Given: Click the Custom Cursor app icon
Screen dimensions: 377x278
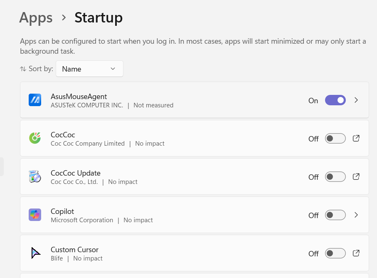Looking at the screenshot, I should click(35, 253).
